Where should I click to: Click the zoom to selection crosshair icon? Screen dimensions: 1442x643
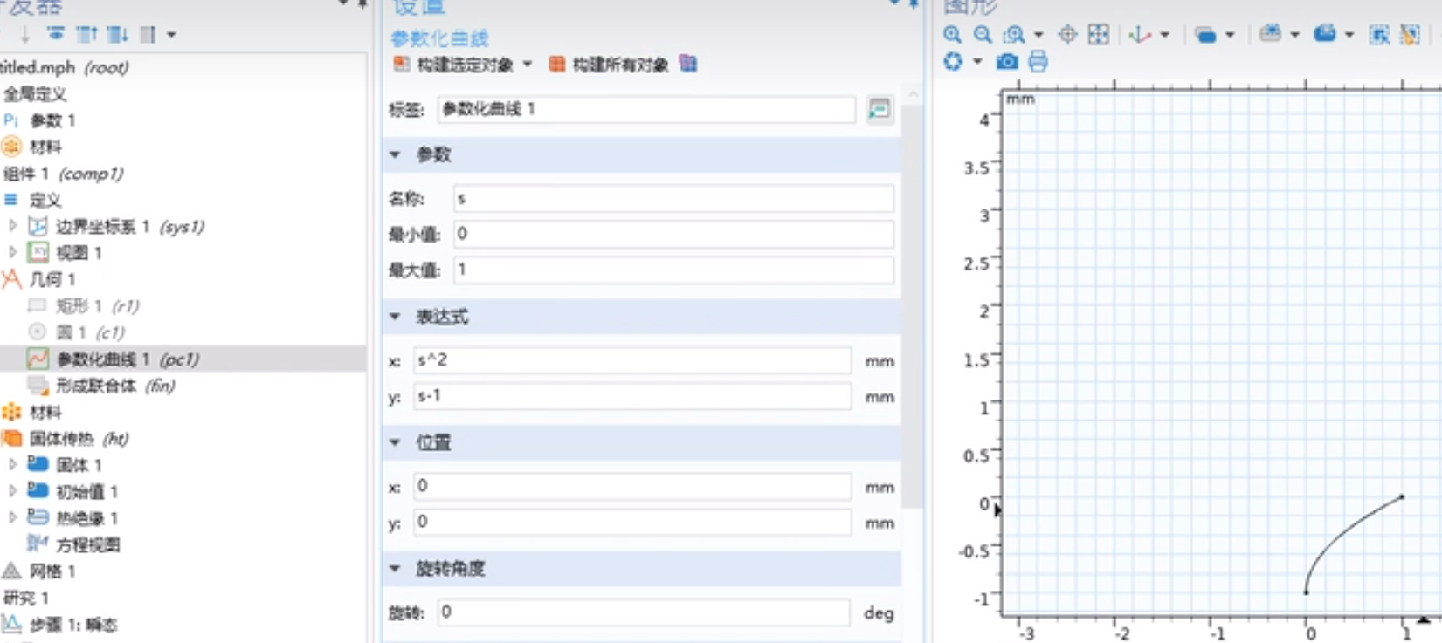tap(1067, 34)
